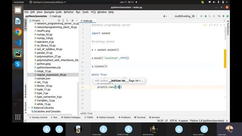The height and width of the screenshot is (136, 242).
Task: Open Python Console tool window
Action: (105, 117)
